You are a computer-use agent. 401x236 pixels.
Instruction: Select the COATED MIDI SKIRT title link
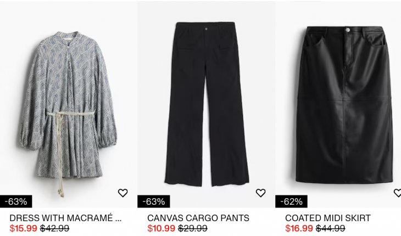pyautogui.click(x=328, y=218)
